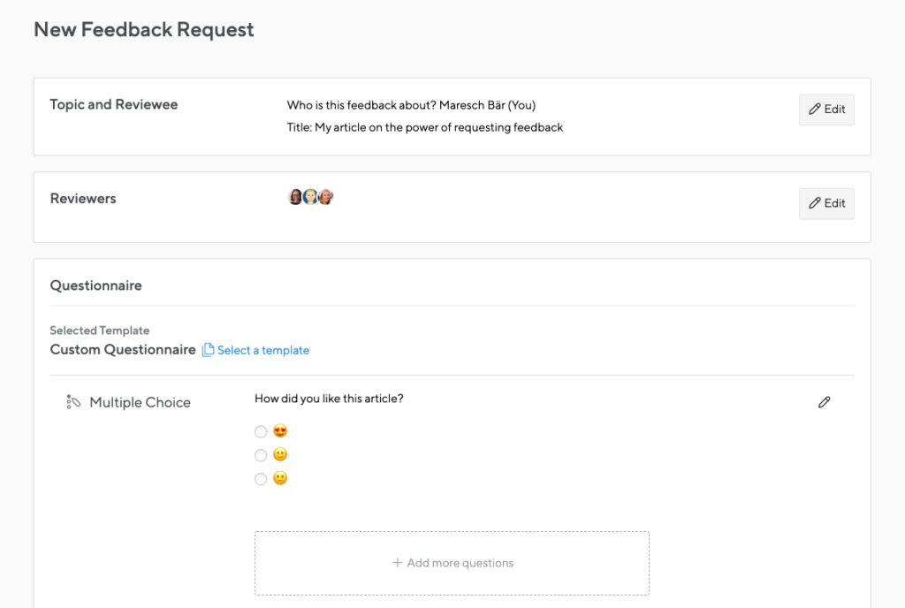
Task: Click the heart-eyes emoji answer option
Action: 278,431
